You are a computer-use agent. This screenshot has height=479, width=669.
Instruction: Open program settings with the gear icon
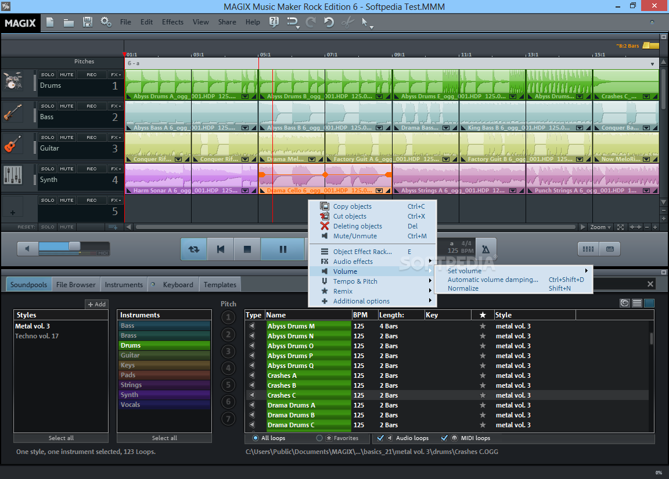click(x=106, y=22)
